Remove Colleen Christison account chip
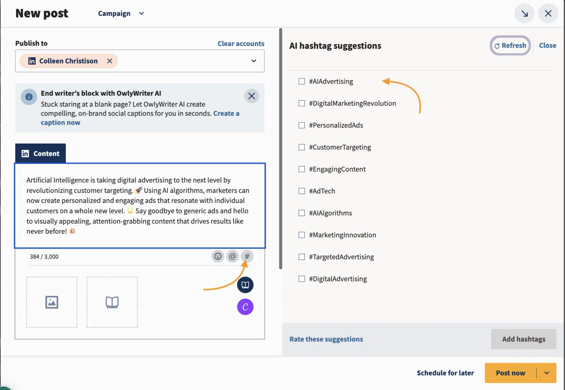The width and height of the screenshot is (565, 390). [110, 61]
